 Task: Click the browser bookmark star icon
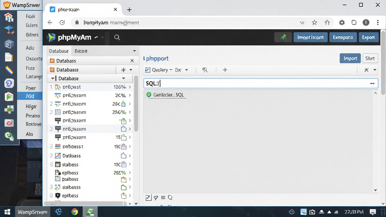[314, 23]
